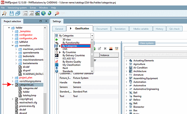Click the Class system search field
Image resolution: width=187 pixels, height=114 pixels.
(155, 49)
